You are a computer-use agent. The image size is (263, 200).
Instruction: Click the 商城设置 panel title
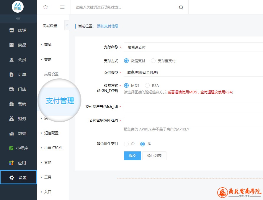point(50,26)
